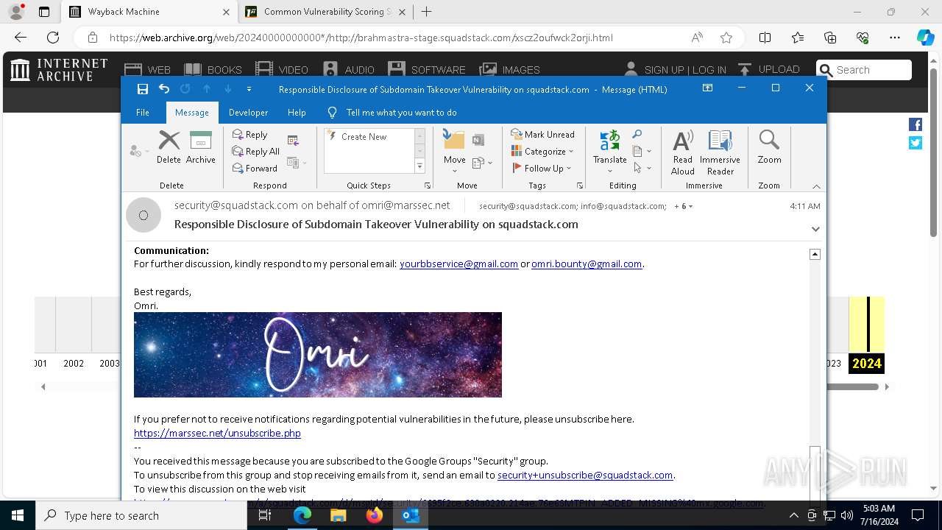942x530 pixels.
Task: Open UPLOAD on Internet Archive
Action: pyautogui.click(x=768, y=69)
